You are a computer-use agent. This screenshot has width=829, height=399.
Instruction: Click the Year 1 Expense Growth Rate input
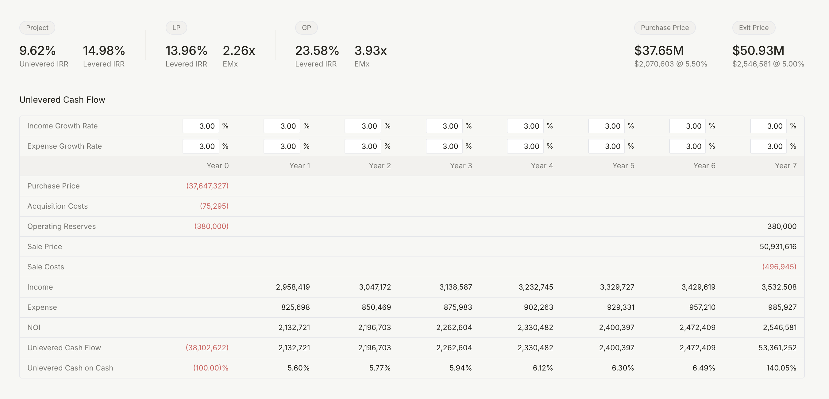click(282, 146)
